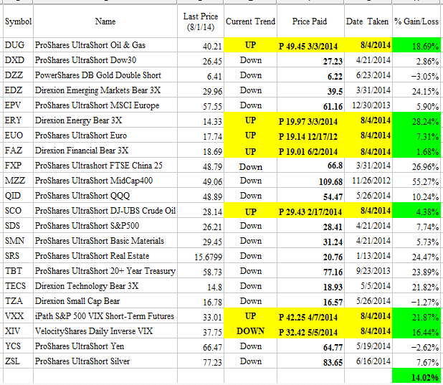Select the Price Paid header cell
This screenshot has width=443, height=385.
(310, 22)
